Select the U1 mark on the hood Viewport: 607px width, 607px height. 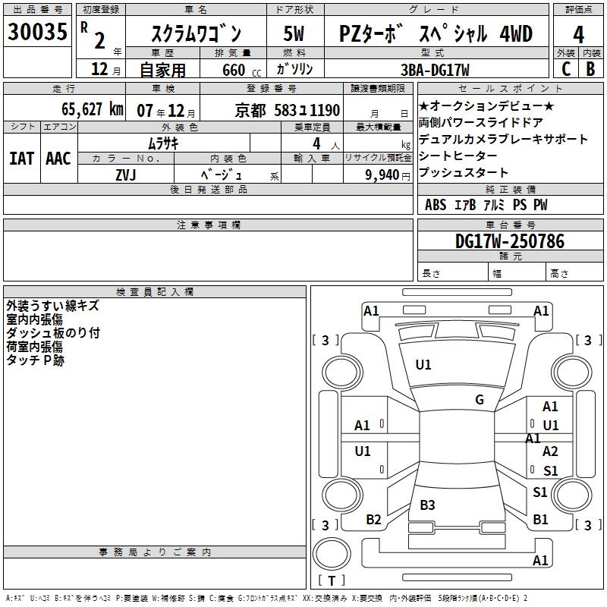pos(423,365)
